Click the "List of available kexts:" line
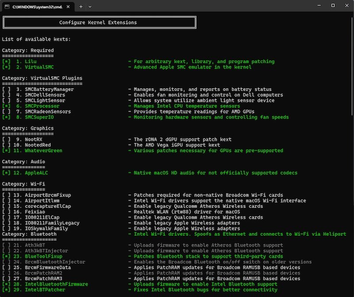 (x=36, y=39)
